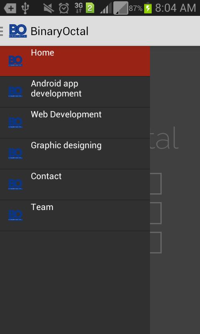Image resolution: width=200 pixels, height=334 pixels.
Task: Select the Home menu item
Action: (x=75, y=61)
